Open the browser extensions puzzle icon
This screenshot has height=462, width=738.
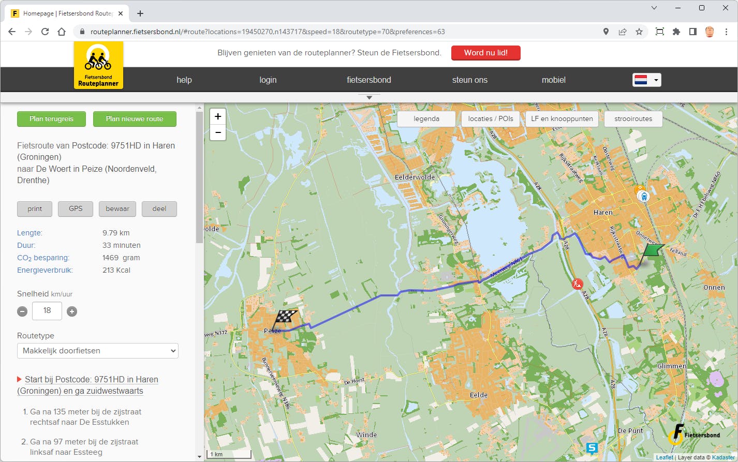676,32
